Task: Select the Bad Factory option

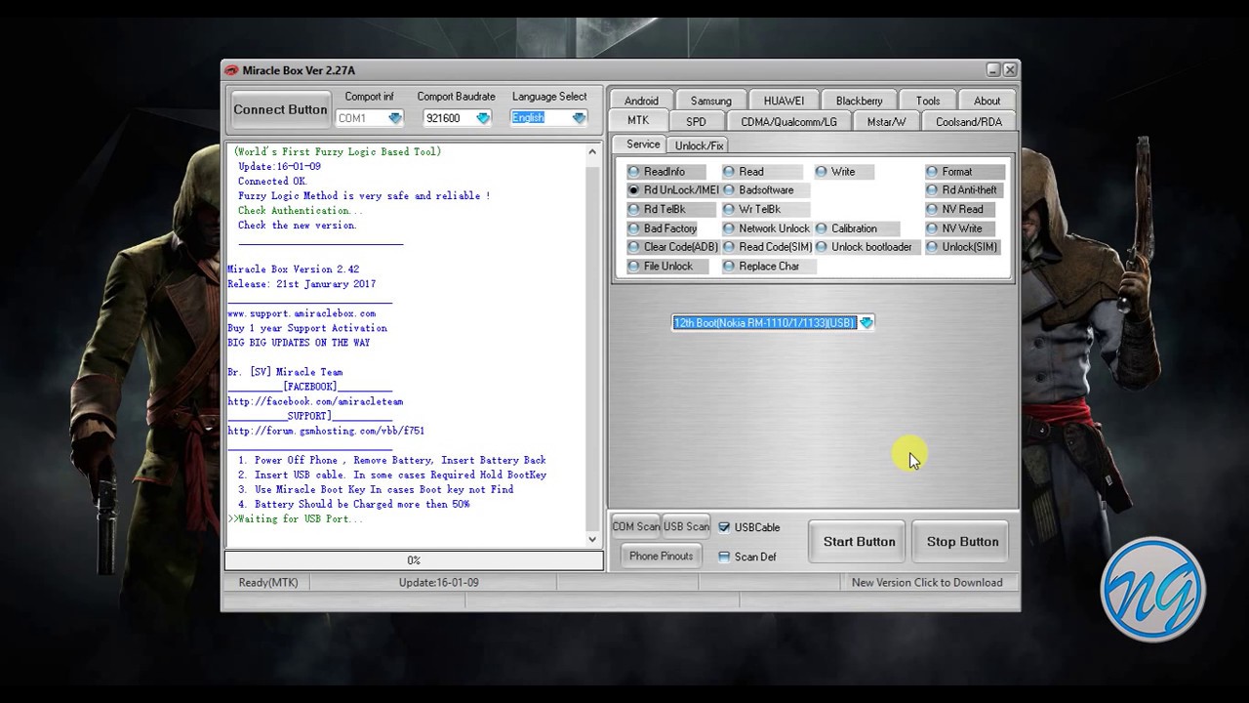Action: pos(634,228)
